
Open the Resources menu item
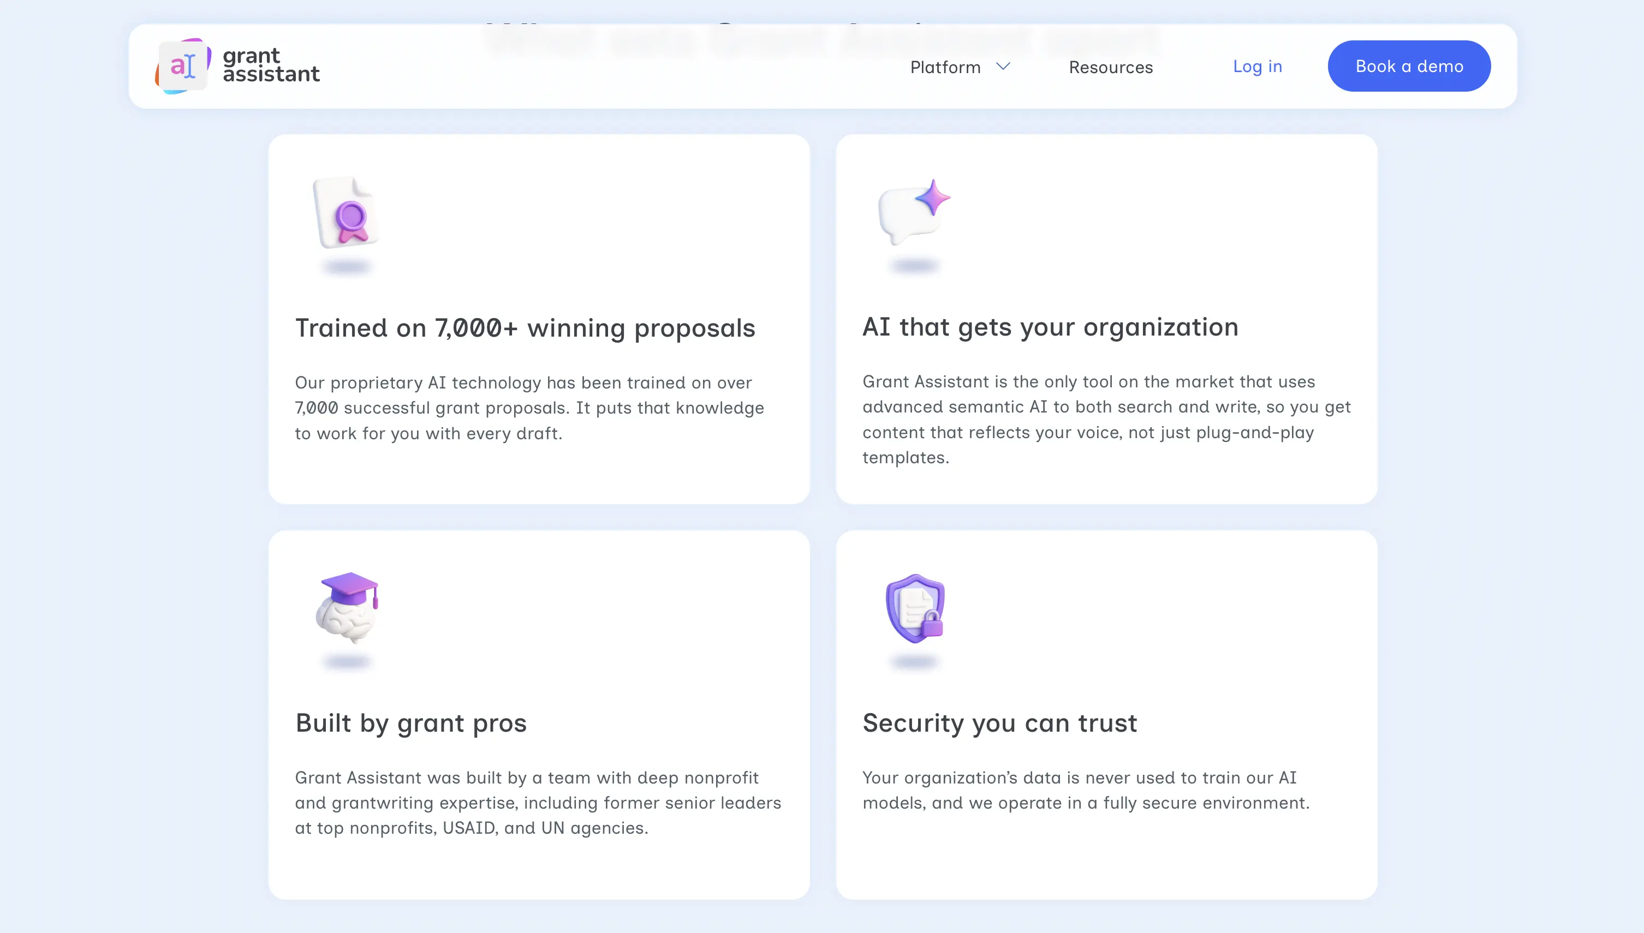coord(1111,67)
